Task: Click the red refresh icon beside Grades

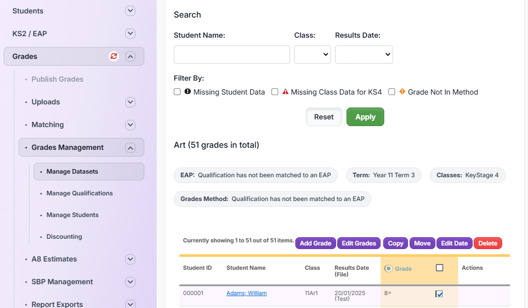Action: [x=114, y=56]
